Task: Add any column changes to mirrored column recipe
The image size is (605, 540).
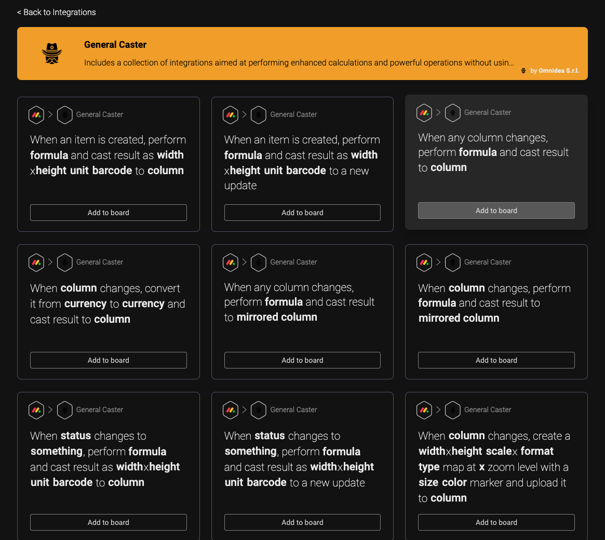Action: click(x=302, y=360)
